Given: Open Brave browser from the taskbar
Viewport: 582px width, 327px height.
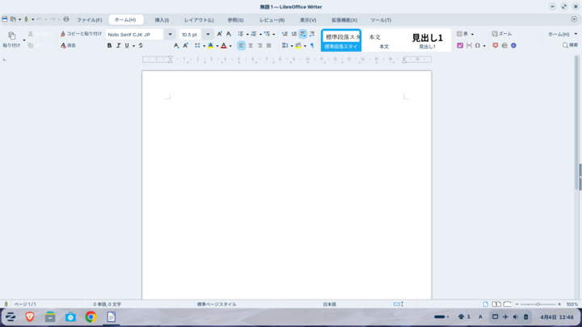Looking at the screenshot, I should (30, 317).
